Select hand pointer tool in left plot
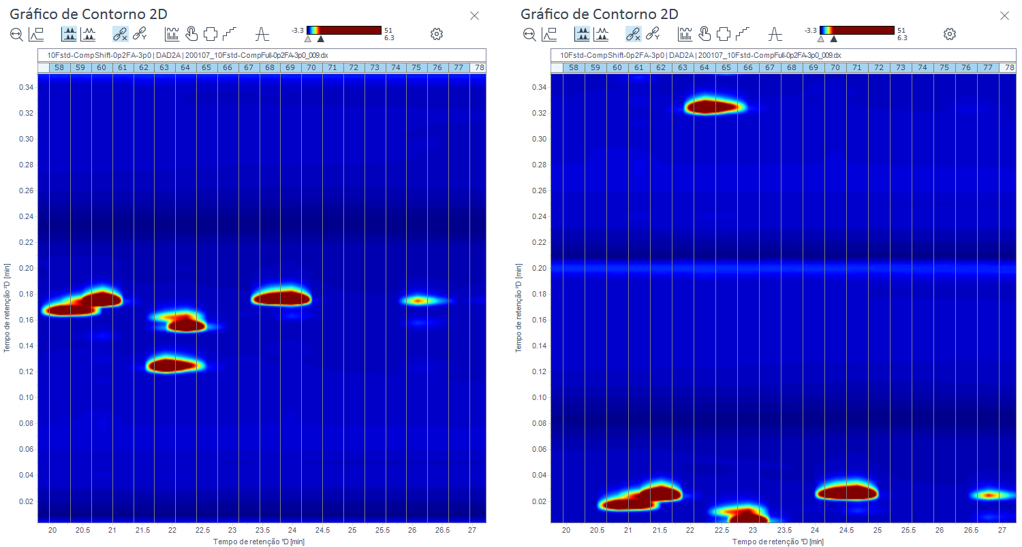 pyautogui.click(x=191, y=33)
